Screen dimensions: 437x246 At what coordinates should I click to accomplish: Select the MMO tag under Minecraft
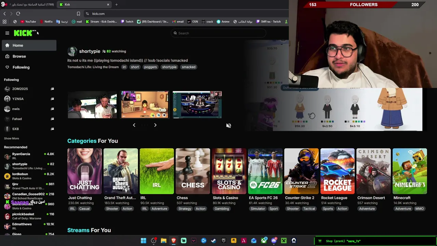(x=419, y=209)
